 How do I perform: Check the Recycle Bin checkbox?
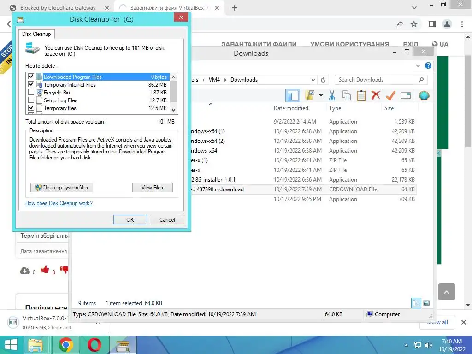[31, 92]
